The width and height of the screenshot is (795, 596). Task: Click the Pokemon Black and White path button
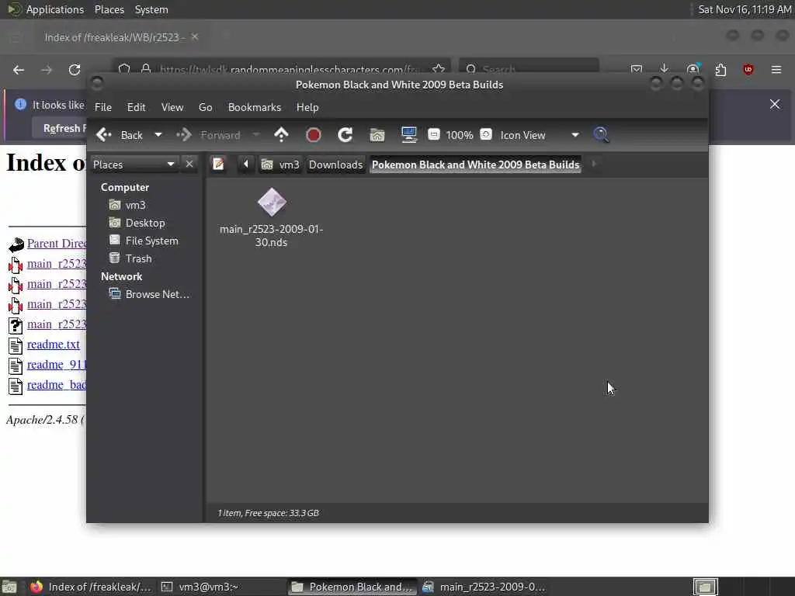click(x=476, y=165)
